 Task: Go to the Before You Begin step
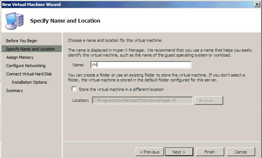(x=21, y=41)
